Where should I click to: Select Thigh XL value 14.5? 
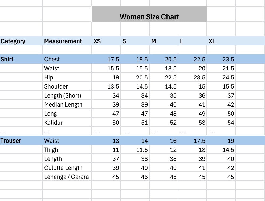[x=221, y=149]
